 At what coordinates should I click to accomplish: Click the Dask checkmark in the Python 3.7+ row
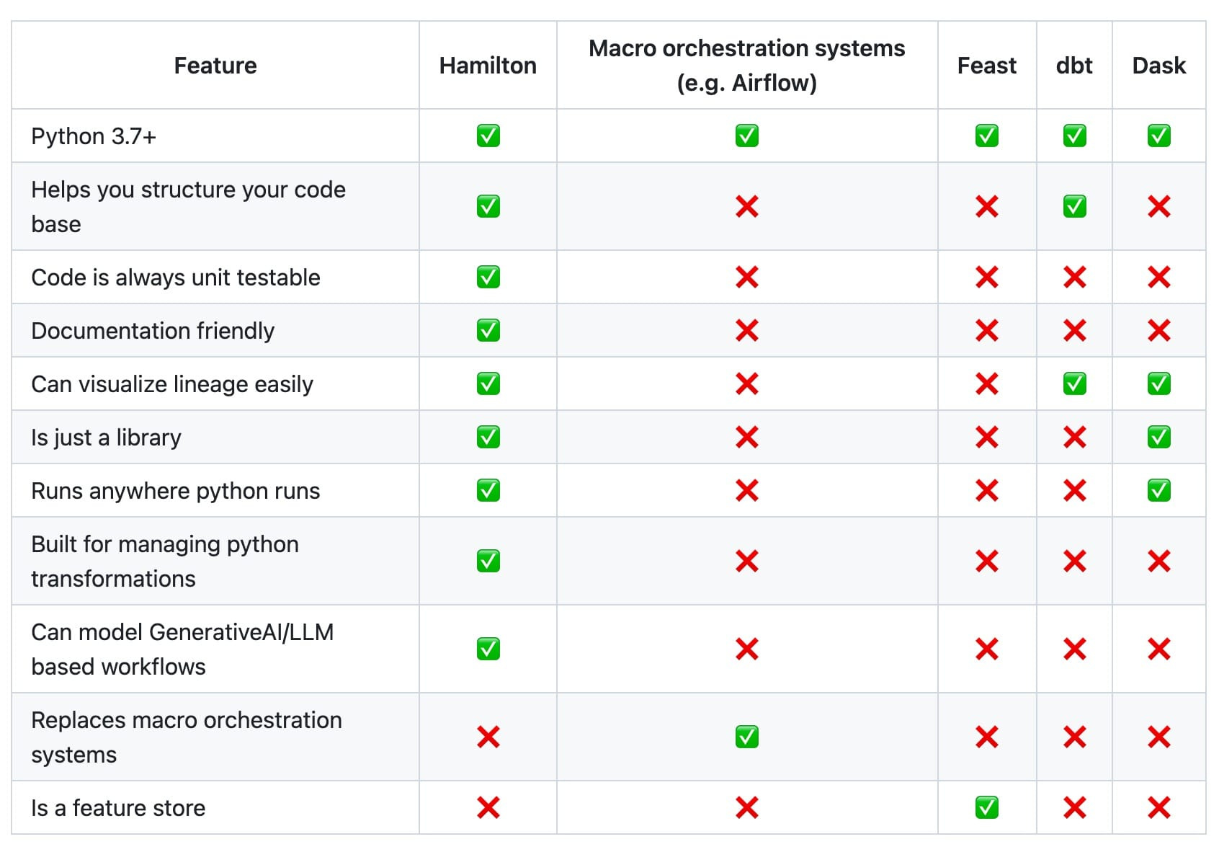point(1158,136)
